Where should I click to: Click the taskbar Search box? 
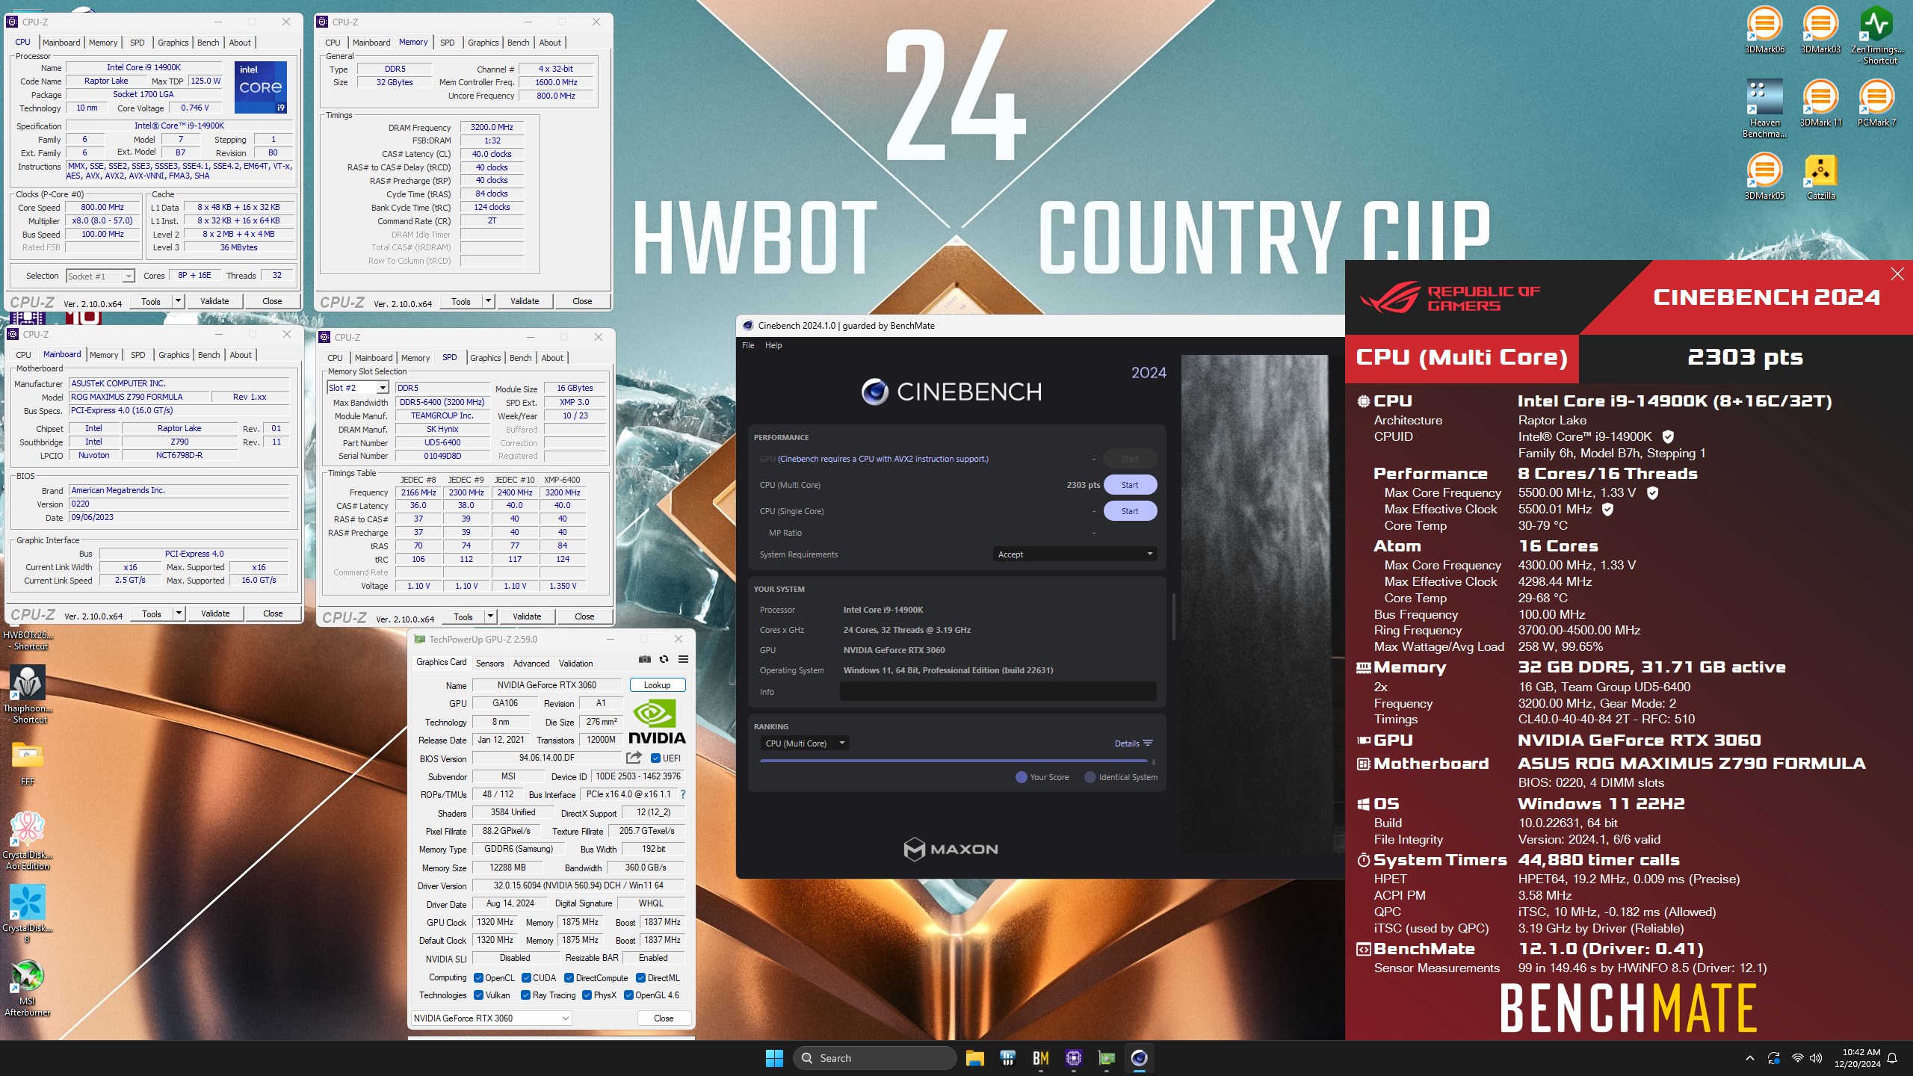point(874,1058)
